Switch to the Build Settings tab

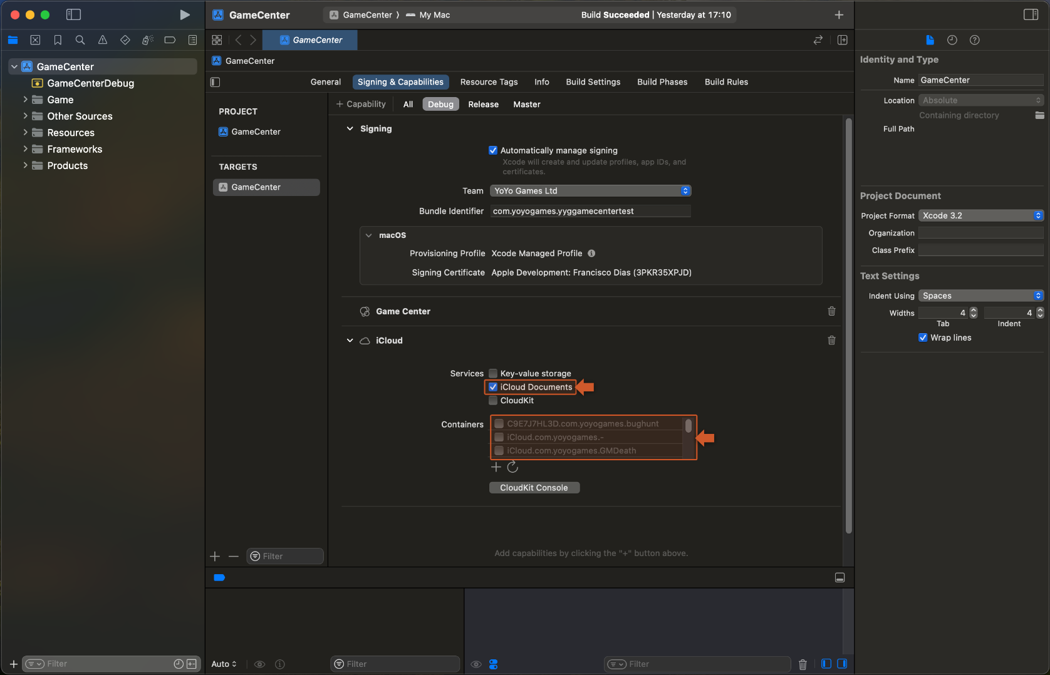tap(593, 82)
